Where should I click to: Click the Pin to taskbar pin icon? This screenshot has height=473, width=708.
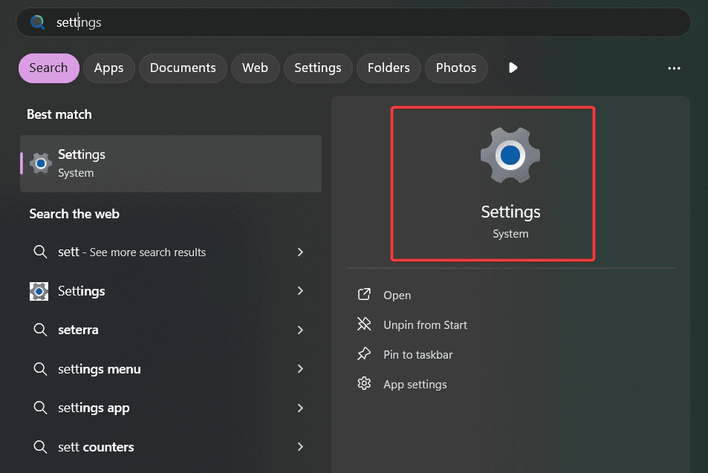[364, 354]
